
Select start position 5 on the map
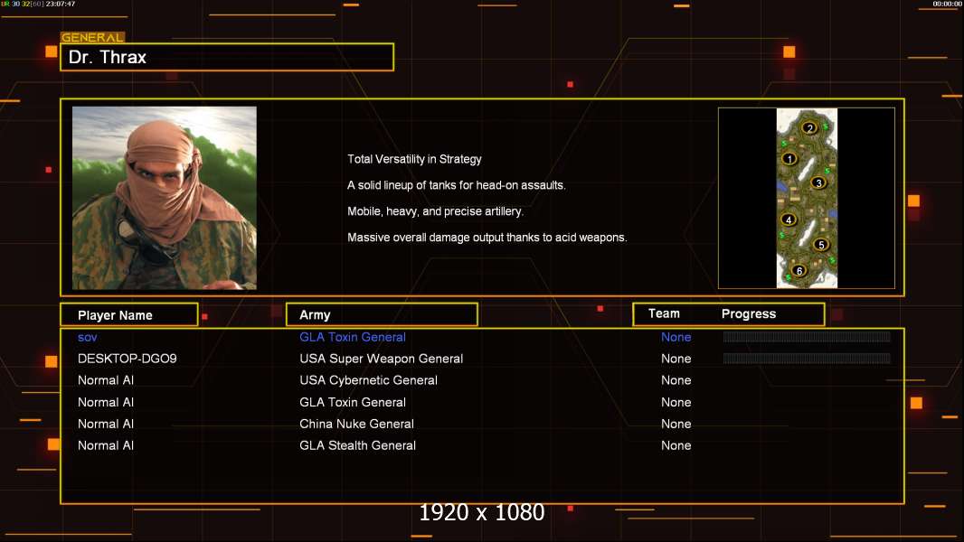point(821,244)
